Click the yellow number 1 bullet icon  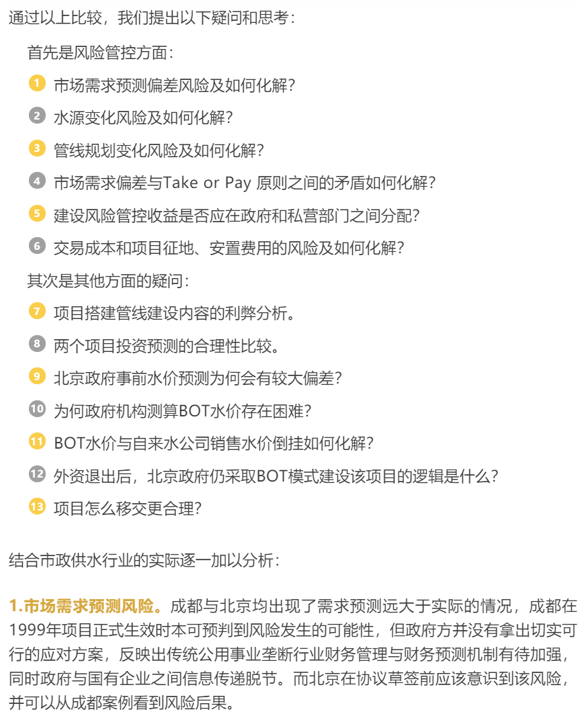[37, 83]
